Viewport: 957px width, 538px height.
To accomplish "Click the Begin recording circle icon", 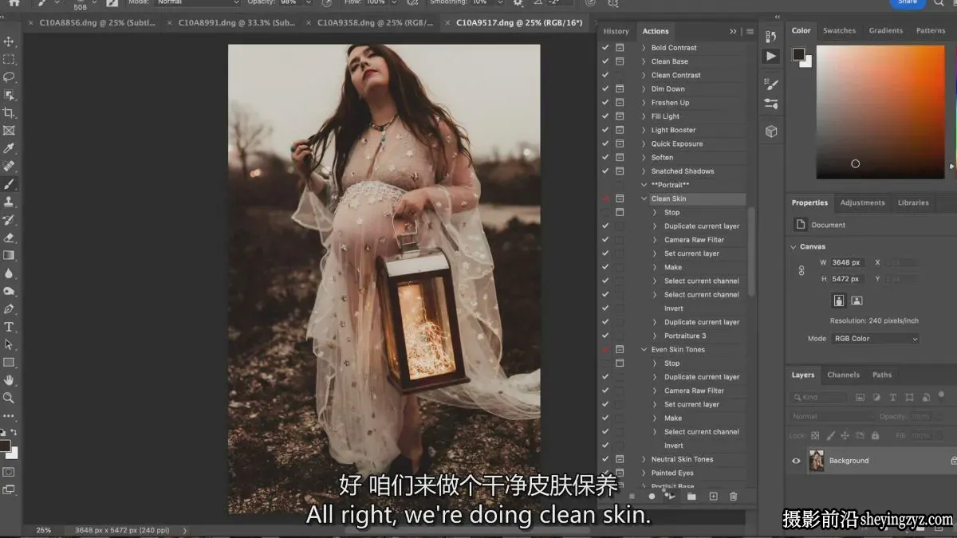I will pos(652,497).
